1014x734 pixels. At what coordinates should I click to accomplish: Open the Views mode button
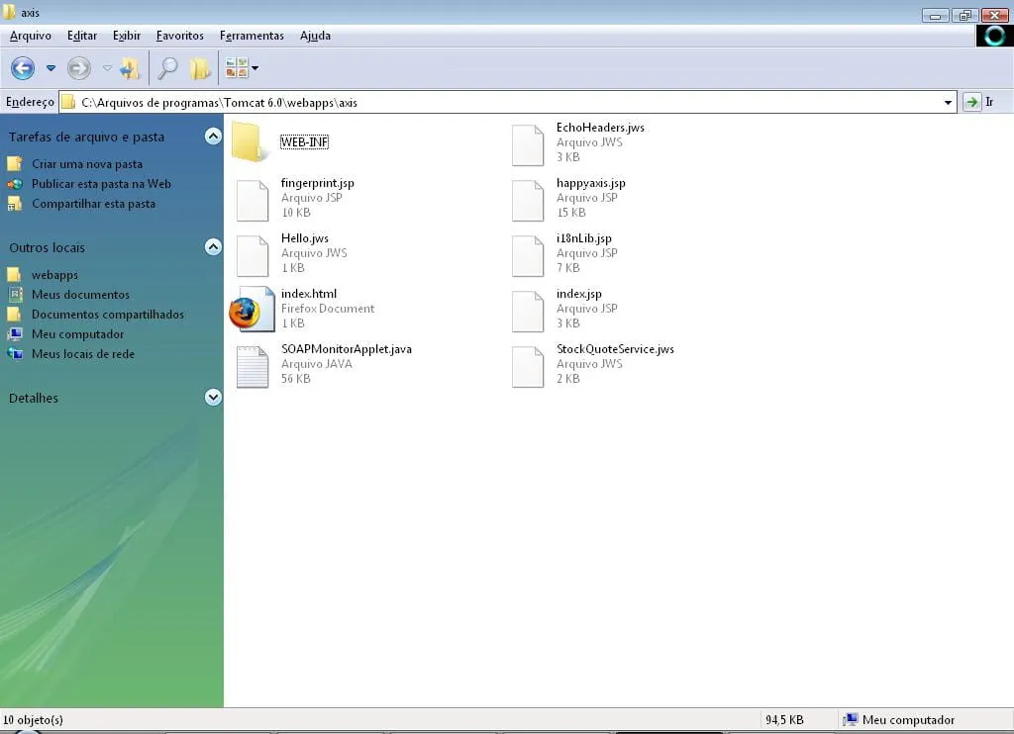(237, 68)
